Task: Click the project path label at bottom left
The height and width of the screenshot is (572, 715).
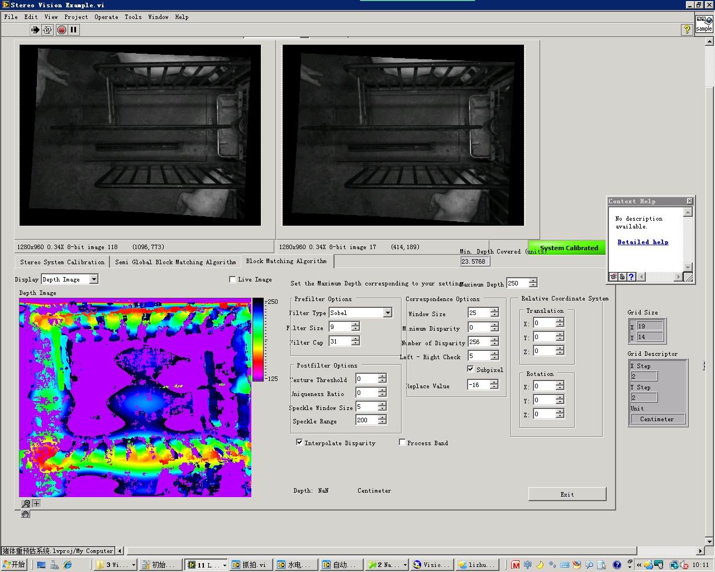Action: click(58, 551)
